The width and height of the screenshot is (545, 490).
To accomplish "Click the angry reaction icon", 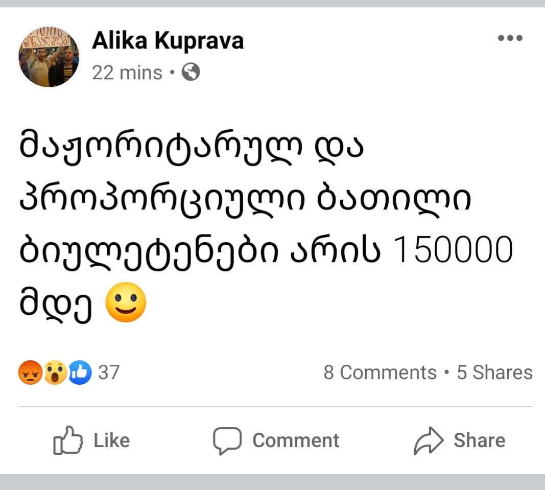I will pyautogui.click(x=30, y=372).
